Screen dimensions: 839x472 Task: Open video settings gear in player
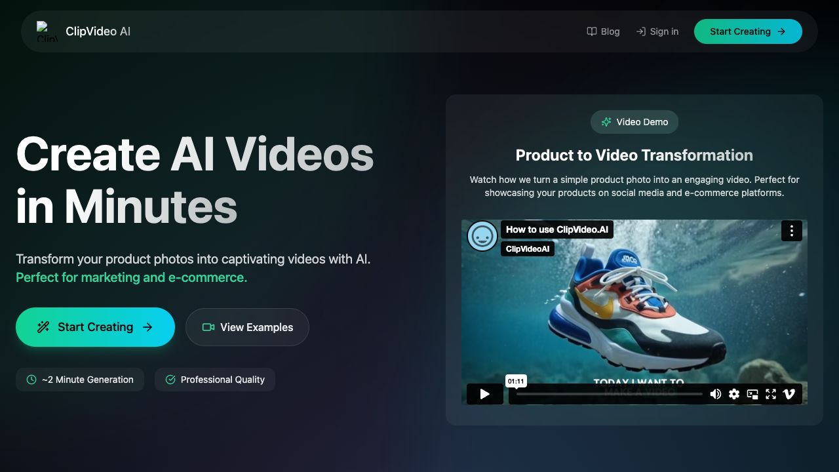pos(734,394)
